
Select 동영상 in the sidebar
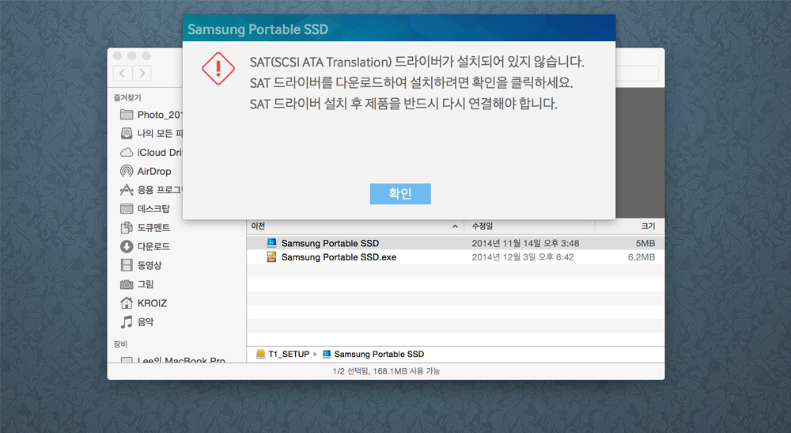pyautogui.click(x=150, y=265)
